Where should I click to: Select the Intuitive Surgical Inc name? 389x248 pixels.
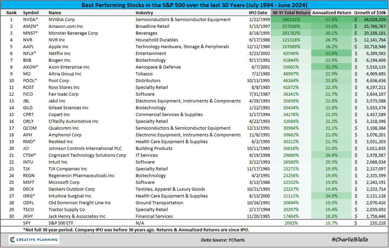coord(70,196)
